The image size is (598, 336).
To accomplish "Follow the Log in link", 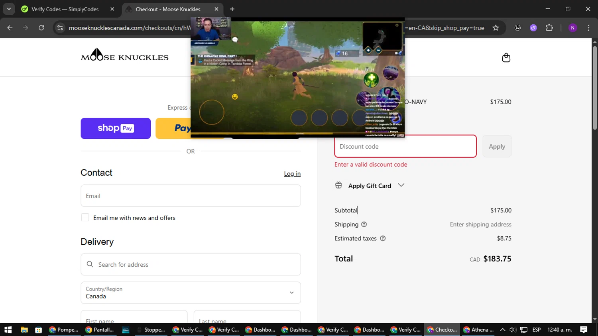I will pyautogui.click(x=292, y=173).
